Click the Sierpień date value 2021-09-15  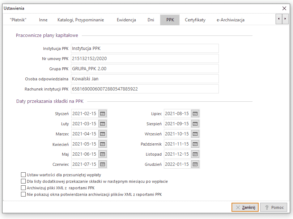click(x=177, y=124)
